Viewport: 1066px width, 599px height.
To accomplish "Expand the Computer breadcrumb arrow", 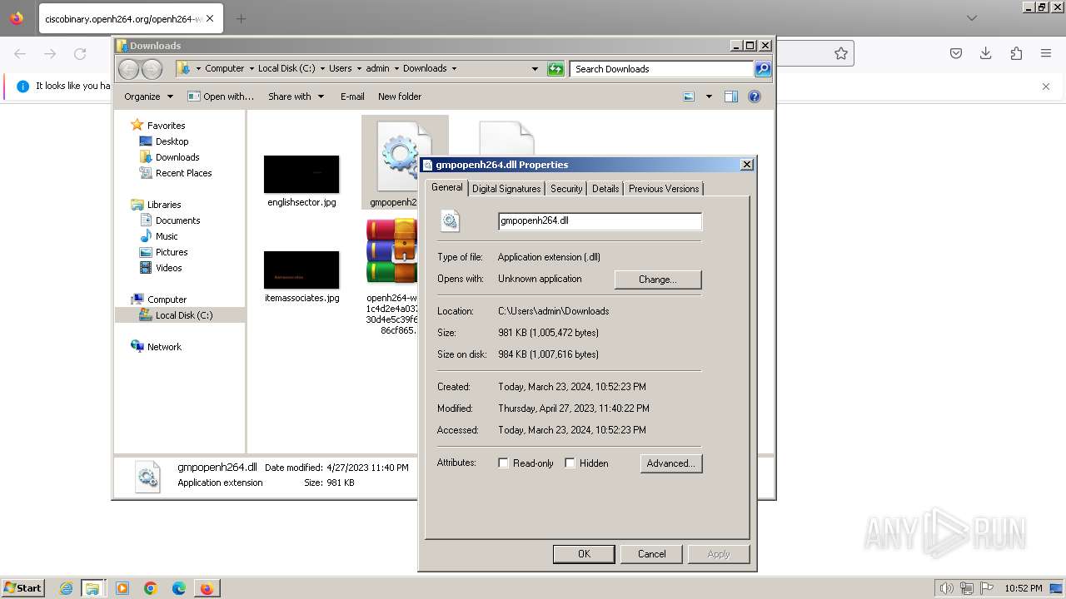I will tap(251, 69).
